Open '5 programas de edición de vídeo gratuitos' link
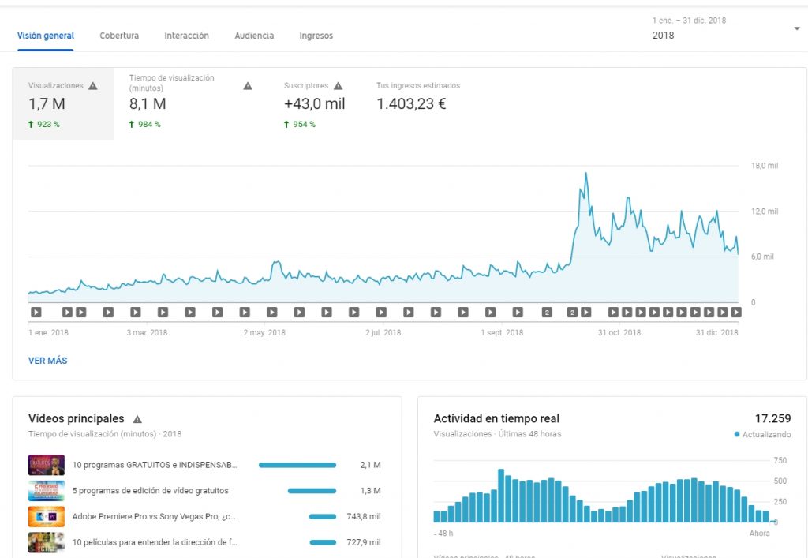The width and height of the screenshot is (808, 558). [x=150, y=491]
